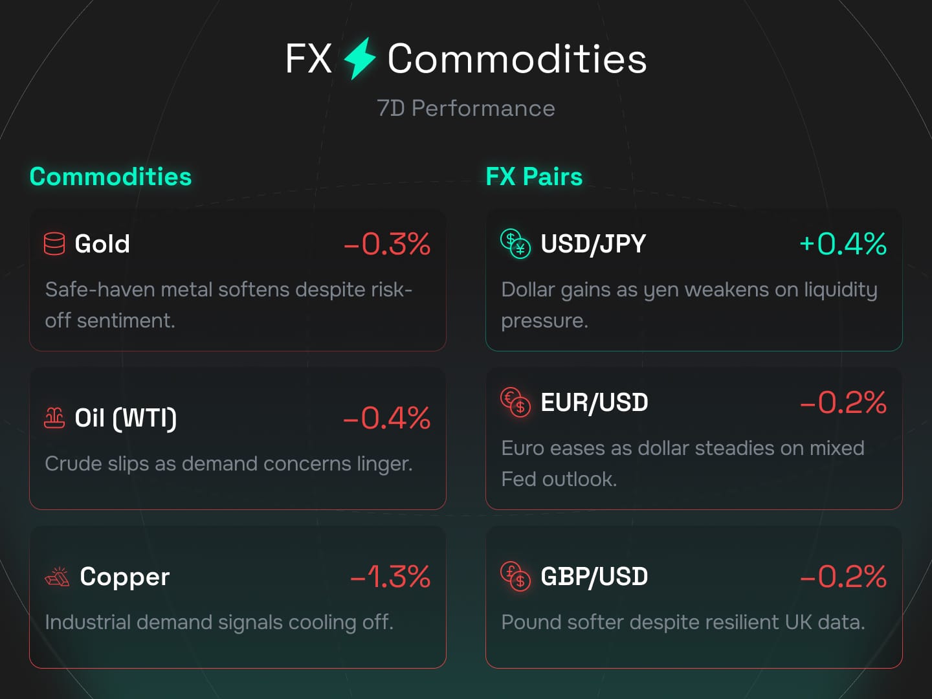Viewport: 932px width, 699px height.
Task: Open the Gold label
Action: pyautogui.click(x=102, y=244)
